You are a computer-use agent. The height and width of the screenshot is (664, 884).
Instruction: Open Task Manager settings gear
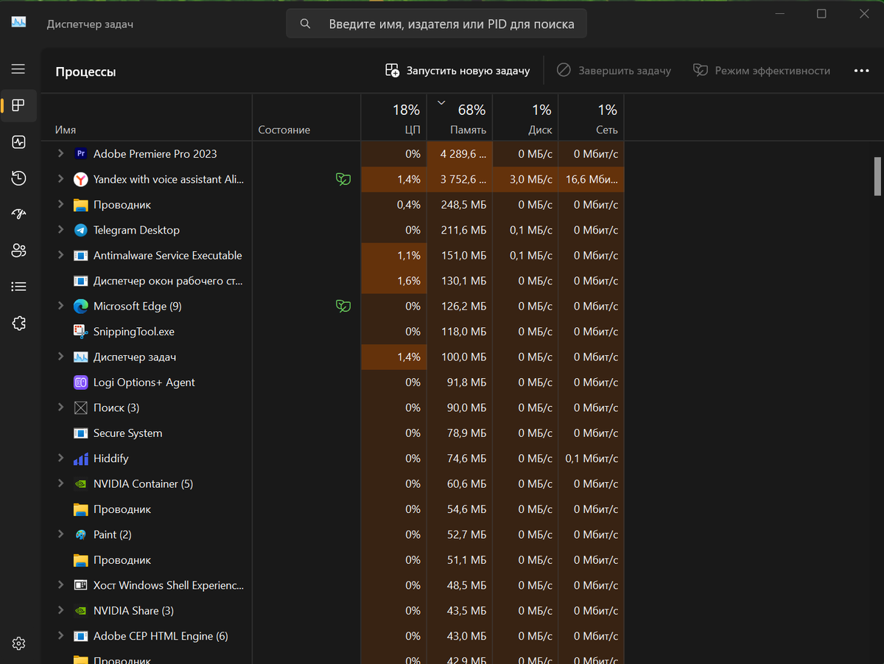pyautogui.click(x=18, y=643)
